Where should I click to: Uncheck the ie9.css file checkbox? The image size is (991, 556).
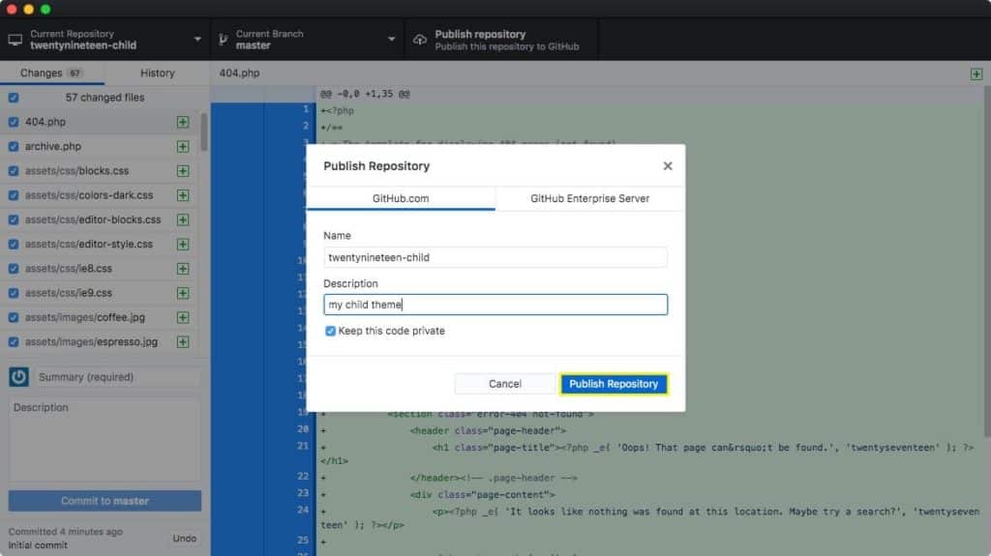tap(14, 293)
